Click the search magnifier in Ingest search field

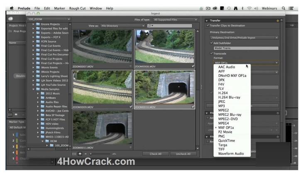(150, 26)
